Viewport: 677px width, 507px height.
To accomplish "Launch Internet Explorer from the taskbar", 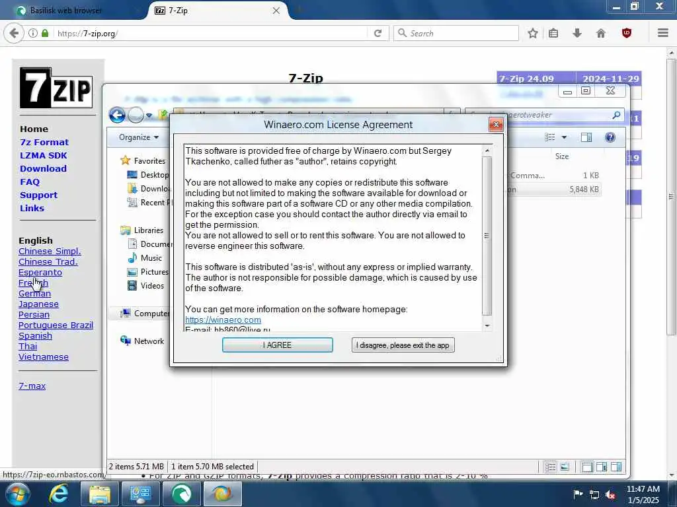I will tap(58, 494).
